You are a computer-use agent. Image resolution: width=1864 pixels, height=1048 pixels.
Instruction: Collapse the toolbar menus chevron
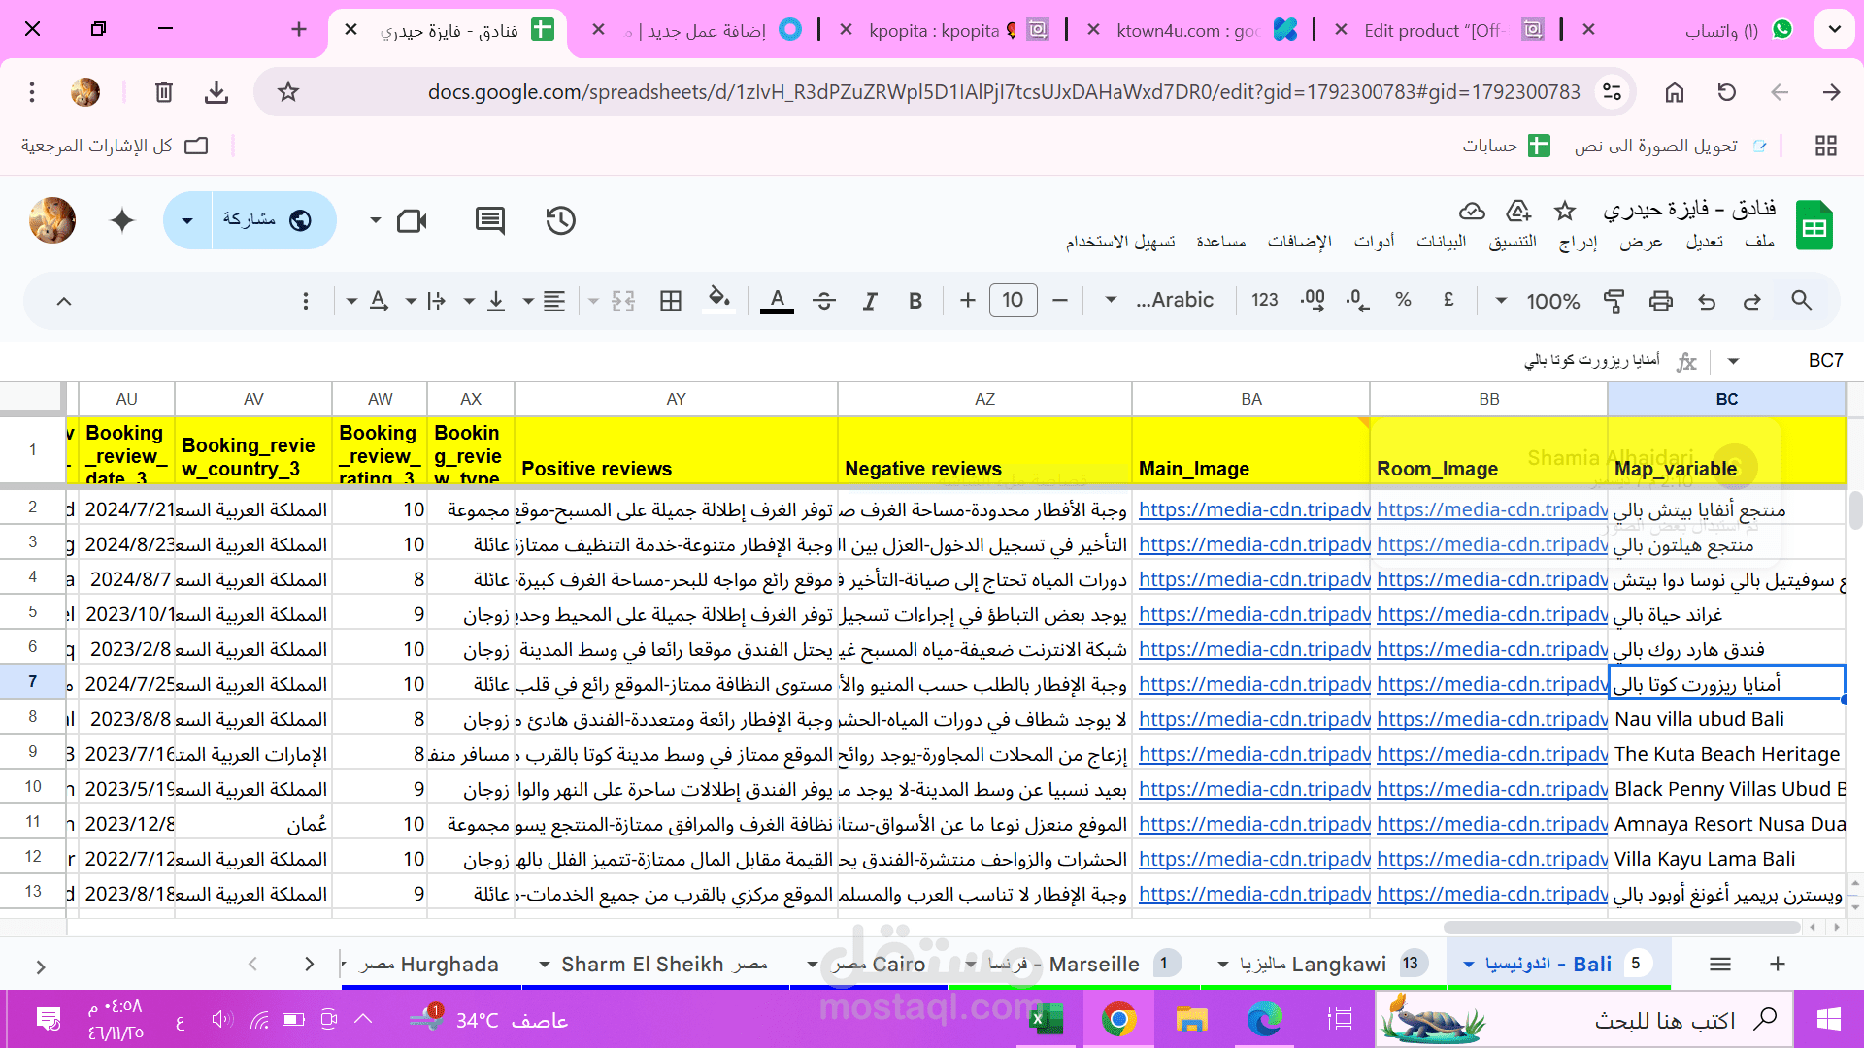click(64, 301)
